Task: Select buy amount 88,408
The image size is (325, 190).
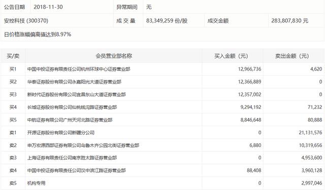Action: point(254,171)
